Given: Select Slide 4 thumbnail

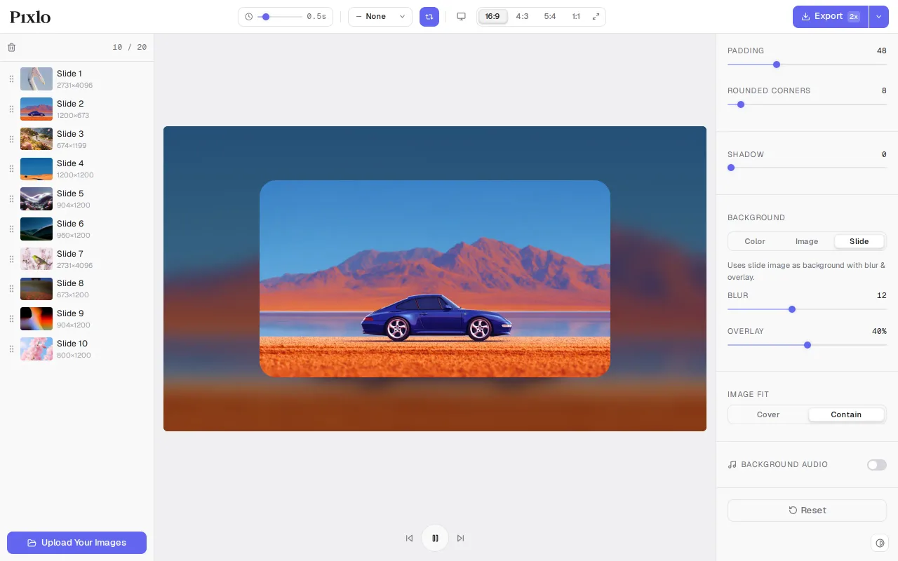Looking at the screenshot, I should coord(36,169).
